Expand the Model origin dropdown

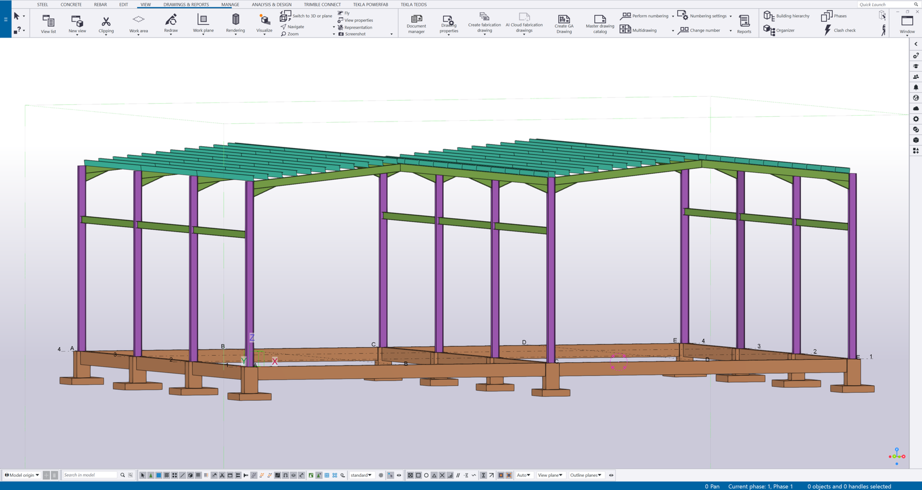coord(22,475)
